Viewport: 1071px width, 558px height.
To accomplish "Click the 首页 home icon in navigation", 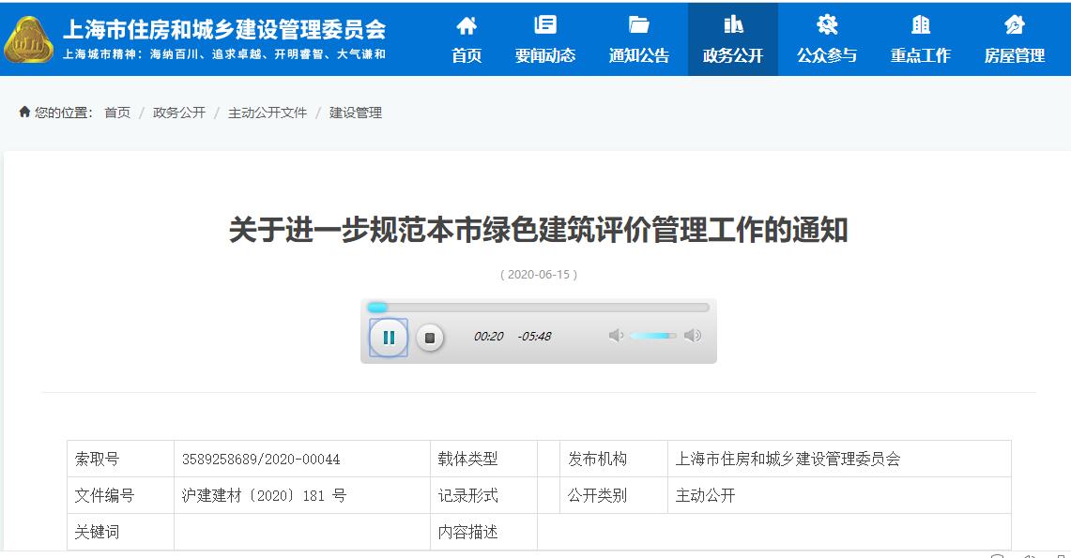I will pos(467,26).
